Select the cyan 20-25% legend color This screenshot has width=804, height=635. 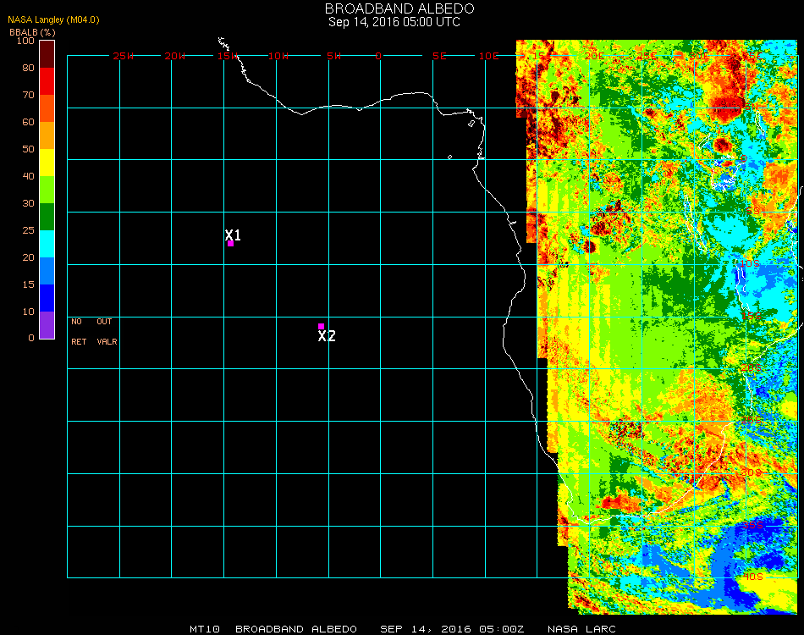[x=47, y=244]
